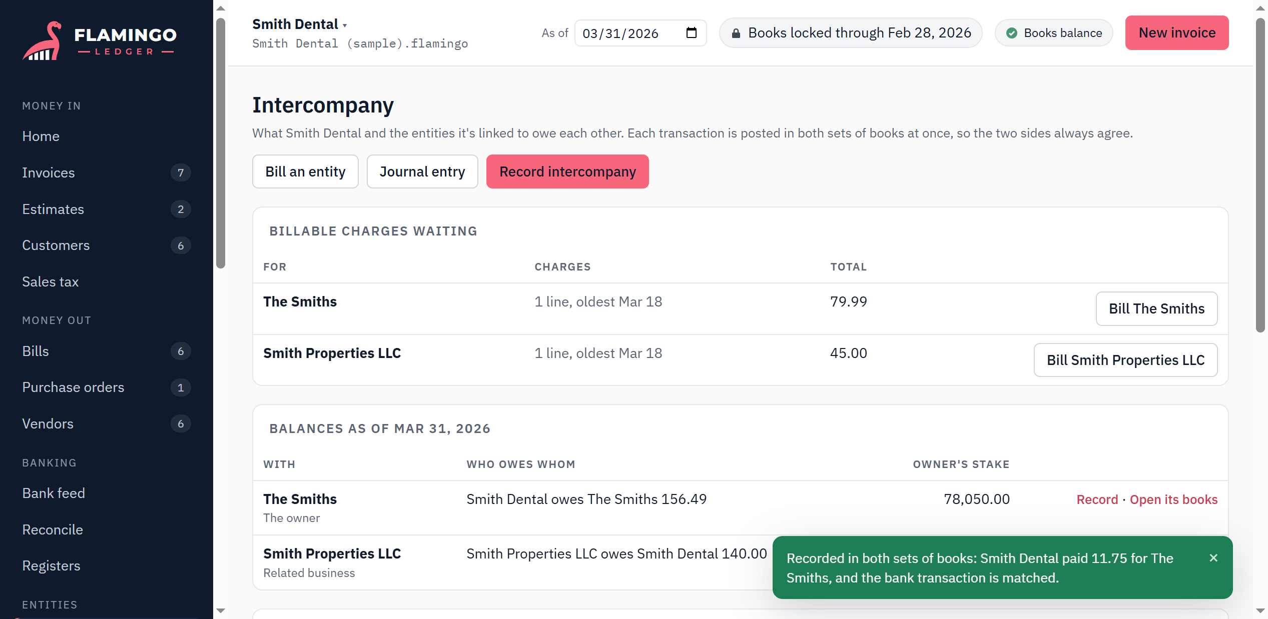Click total 45.00 for Smith Properties LLC
Screen dimensions: 1268x619
tap(848, 353)
